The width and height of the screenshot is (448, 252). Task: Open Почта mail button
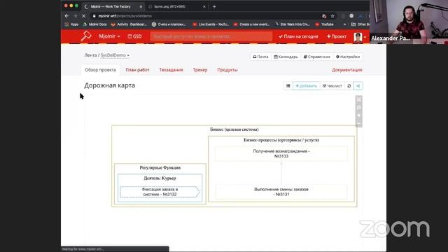point(260,57)
